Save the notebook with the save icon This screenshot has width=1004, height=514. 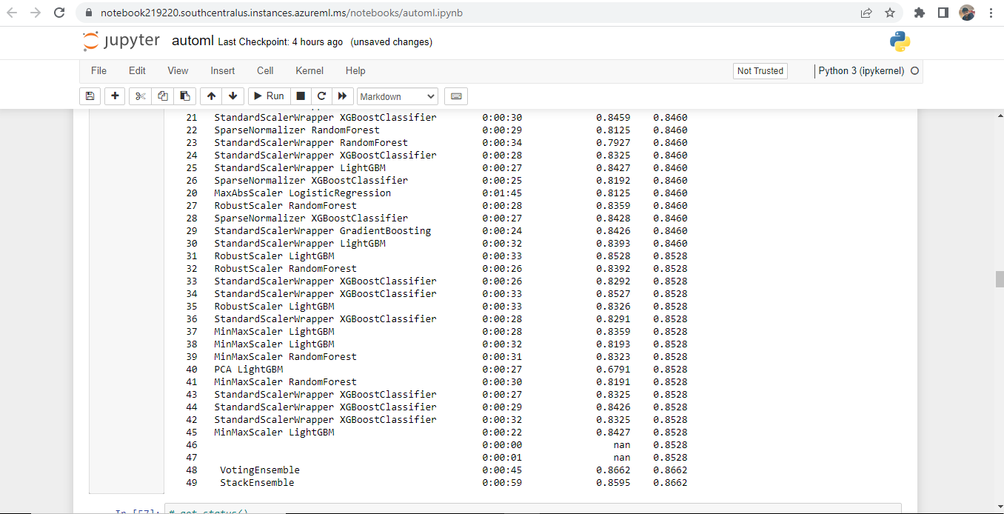coord(90,96)
